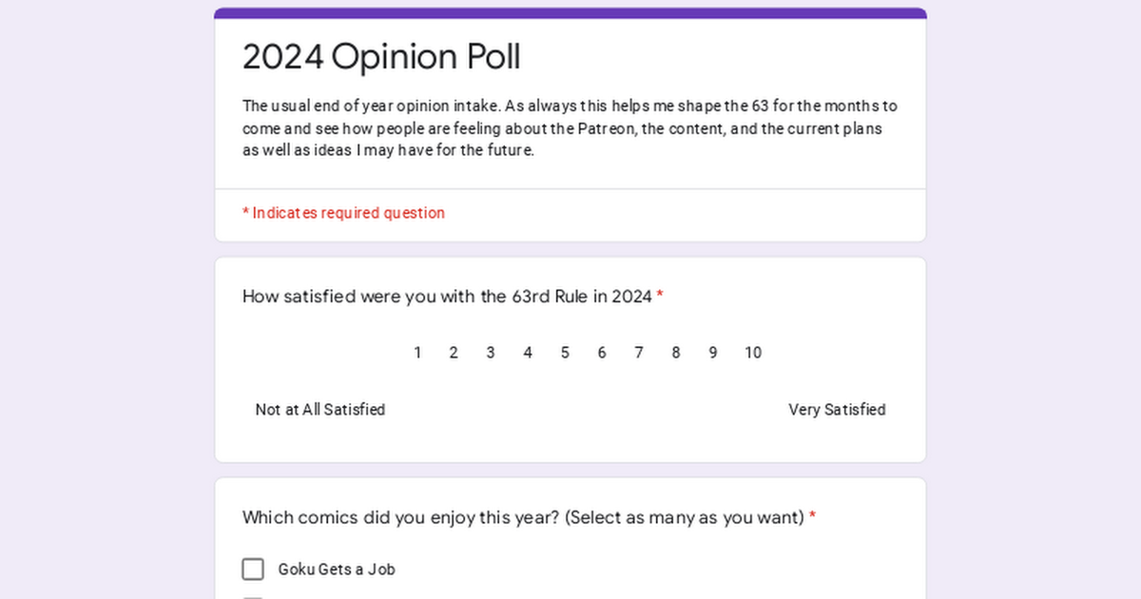Choose rating 5 on the satisfaction scale
Image resolution: width=1141 pixels, height=599 pixels.
coord(565,353)
